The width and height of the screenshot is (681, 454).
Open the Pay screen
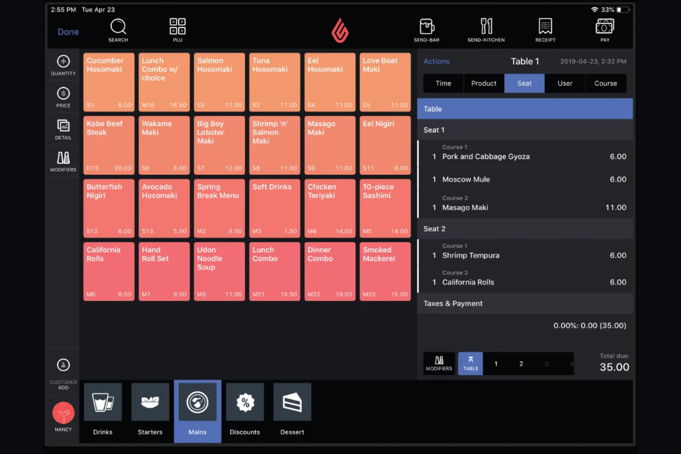coord(604,29)
